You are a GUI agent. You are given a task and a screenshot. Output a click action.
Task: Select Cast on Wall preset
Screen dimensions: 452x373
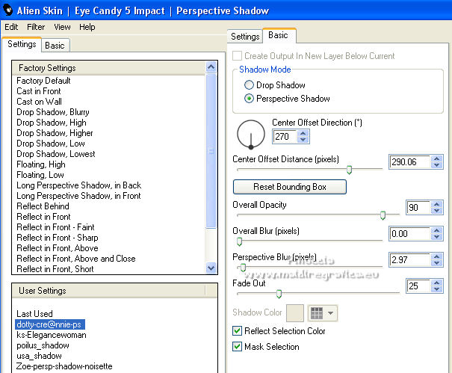click(39, 102)
